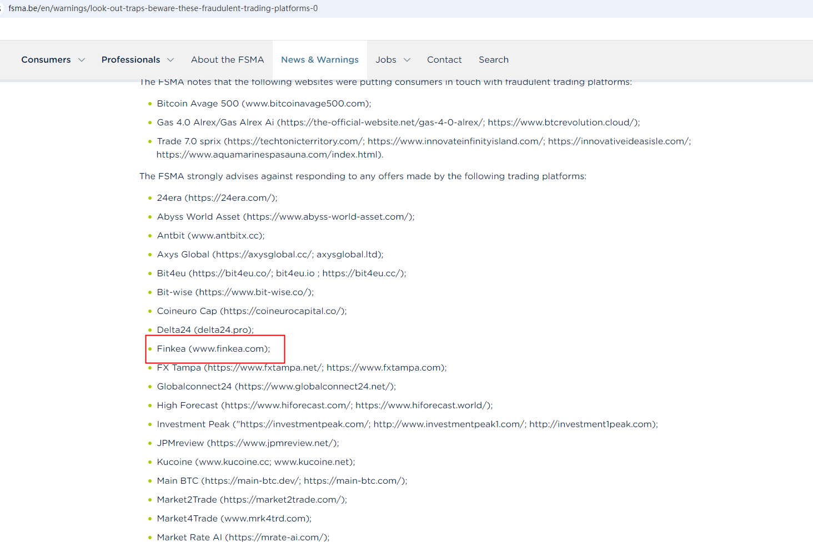Click the Professionals menu label
This screenshot has height=542, width=813.
[x=131, y=60]
